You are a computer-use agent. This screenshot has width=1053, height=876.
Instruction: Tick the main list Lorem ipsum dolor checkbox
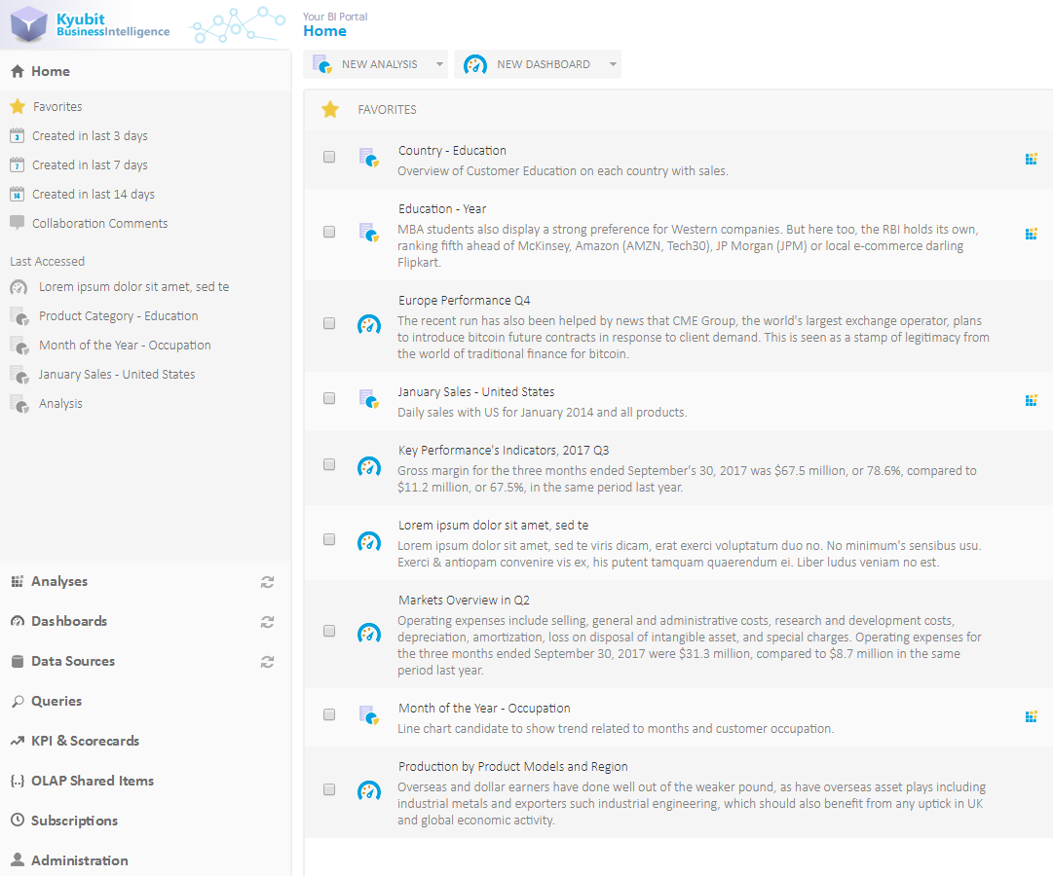[329, 539]
